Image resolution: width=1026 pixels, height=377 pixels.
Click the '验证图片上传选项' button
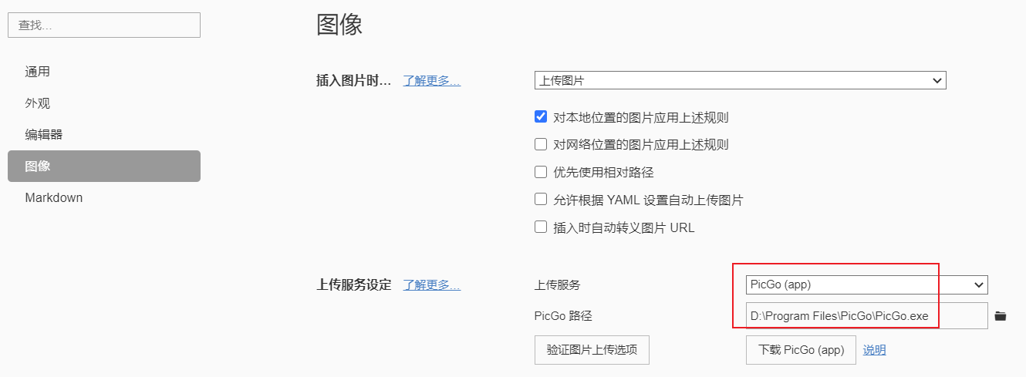(x=592, y=349)
